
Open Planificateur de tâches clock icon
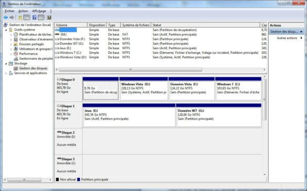[16, 35]
